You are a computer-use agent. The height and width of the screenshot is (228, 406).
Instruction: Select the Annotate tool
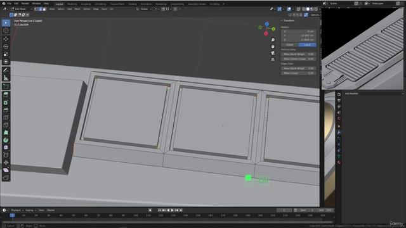pyautogui.click(x=6, y=70)
